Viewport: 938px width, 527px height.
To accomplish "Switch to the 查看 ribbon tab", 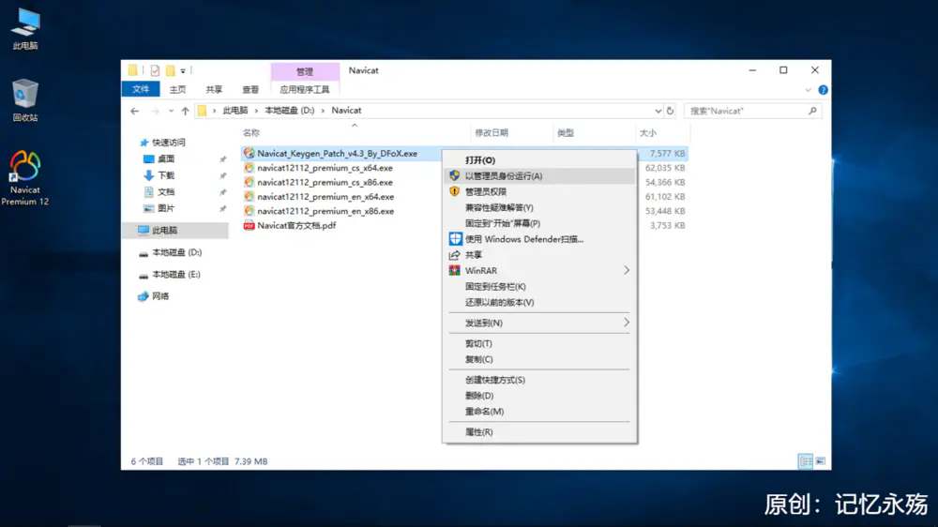I will click(250, 89).
